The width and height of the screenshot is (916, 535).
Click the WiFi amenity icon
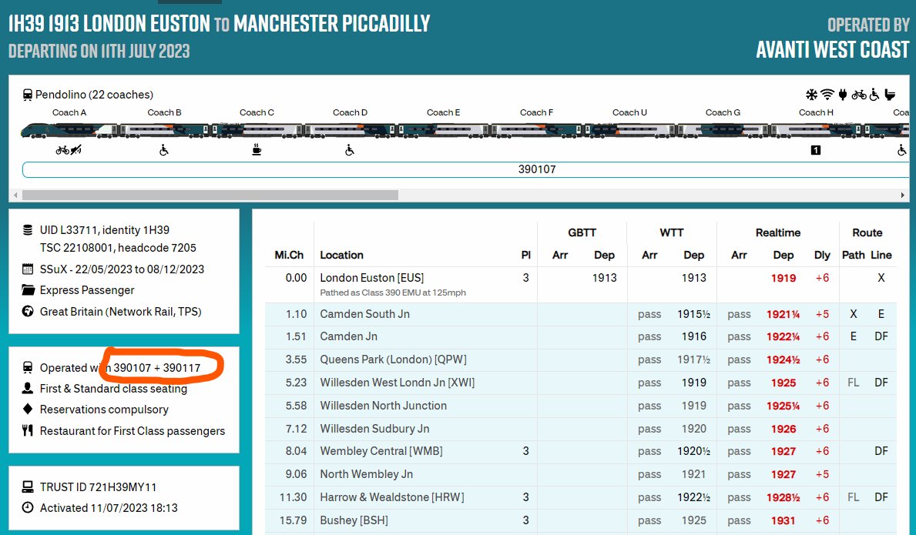(827, 95)
